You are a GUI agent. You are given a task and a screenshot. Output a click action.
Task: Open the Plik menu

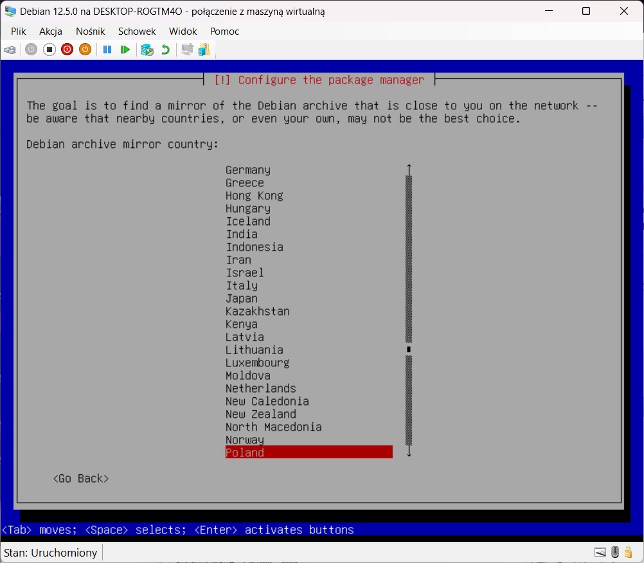point(19,31)
